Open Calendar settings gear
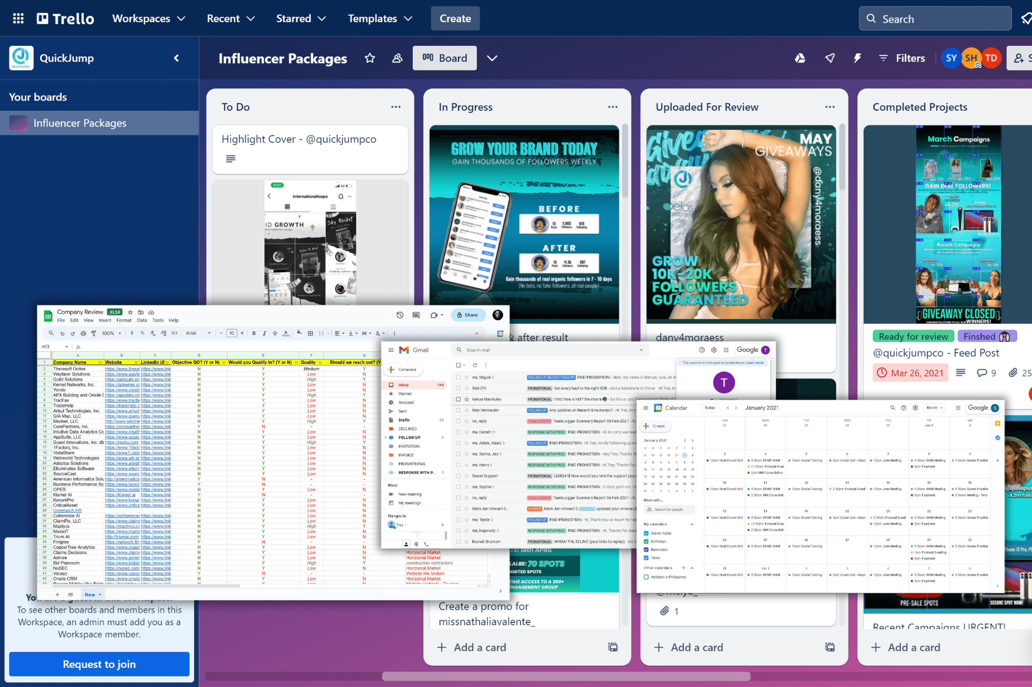The width and height of the screenshot is (1032, 687). click(x=915, y=408)
